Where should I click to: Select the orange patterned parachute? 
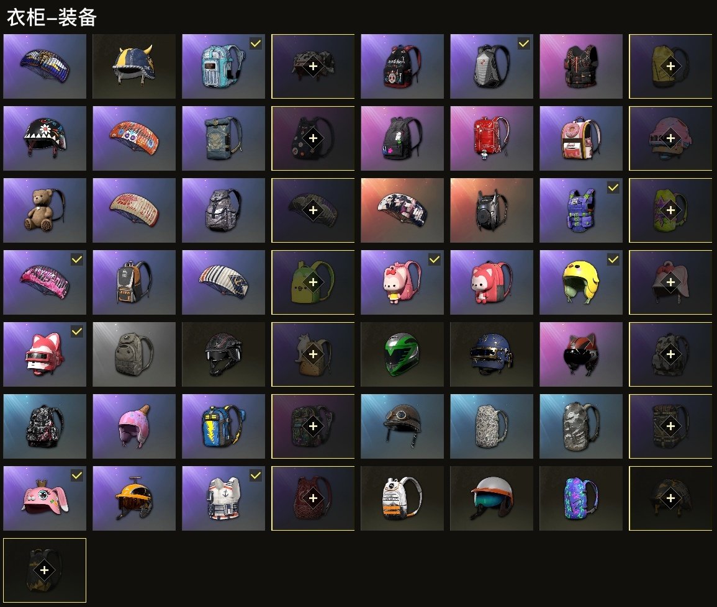(x=134, y=138)
